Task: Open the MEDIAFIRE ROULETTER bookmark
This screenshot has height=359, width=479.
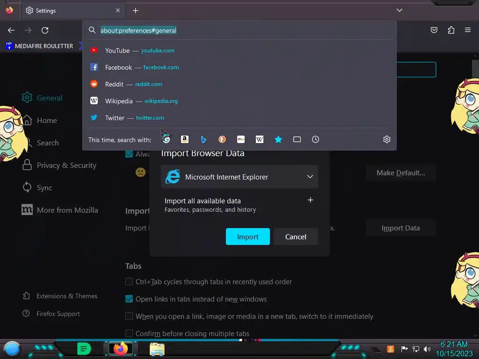Action: pyautogui.click(x=39, y=46)
